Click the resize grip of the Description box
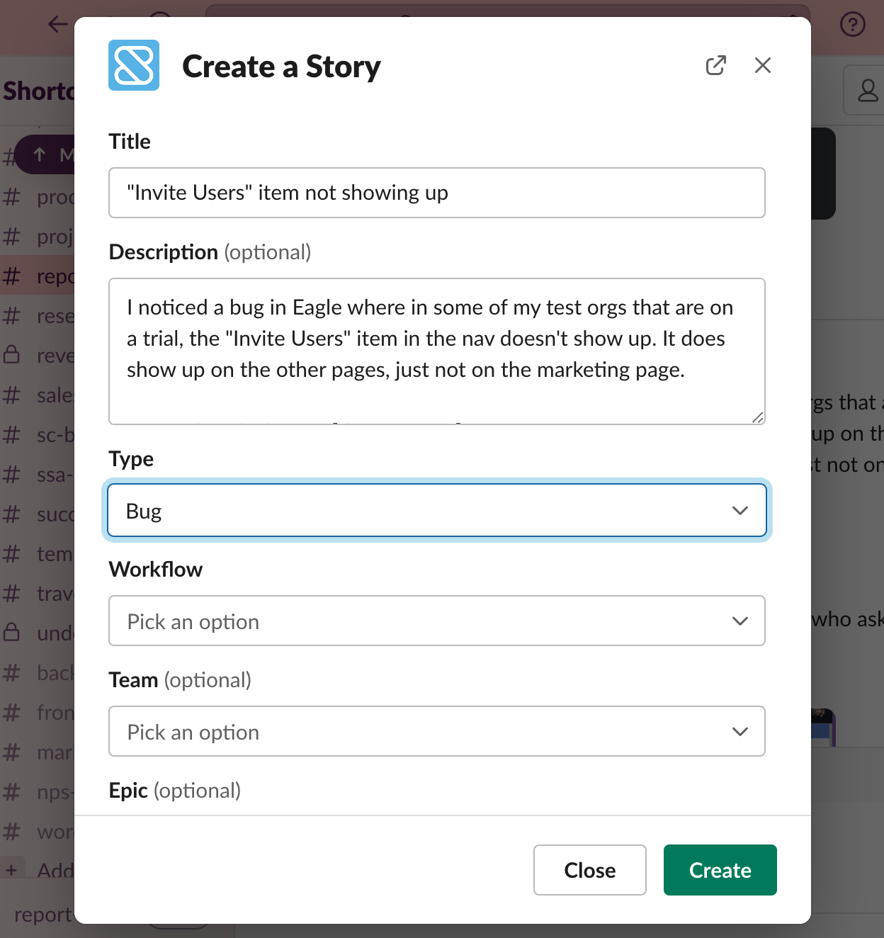The width and height of the screenshot is (884, 938). coord(758,417)
